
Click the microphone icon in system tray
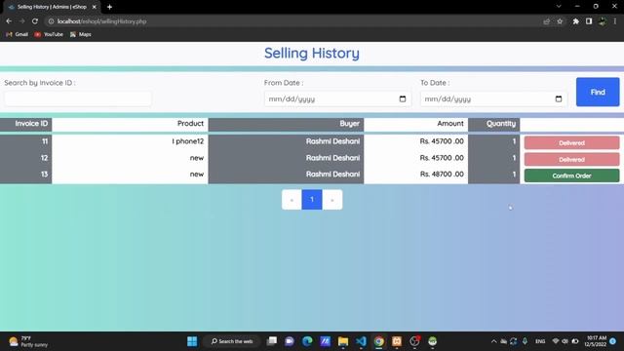pyautogui.click(x=525, y=341)
